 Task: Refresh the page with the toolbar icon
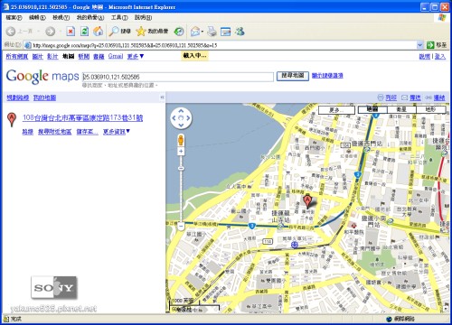[84, 32]
